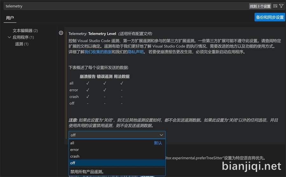Image resolution: width=286 pixels, height=177 pixels.
Task: Choose 'error' telemetry level option
Action: pos(74,150)
